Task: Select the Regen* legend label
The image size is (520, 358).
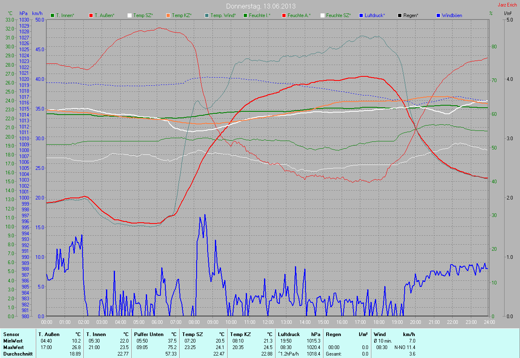Action: pos(411,15)
